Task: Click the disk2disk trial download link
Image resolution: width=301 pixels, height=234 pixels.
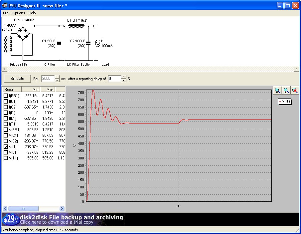Action: coord(57,222)
